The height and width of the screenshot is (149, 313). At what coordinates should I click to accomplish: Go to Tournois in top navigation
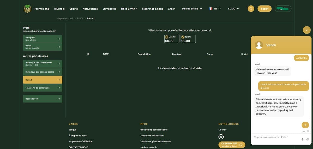tap(59, 9)
